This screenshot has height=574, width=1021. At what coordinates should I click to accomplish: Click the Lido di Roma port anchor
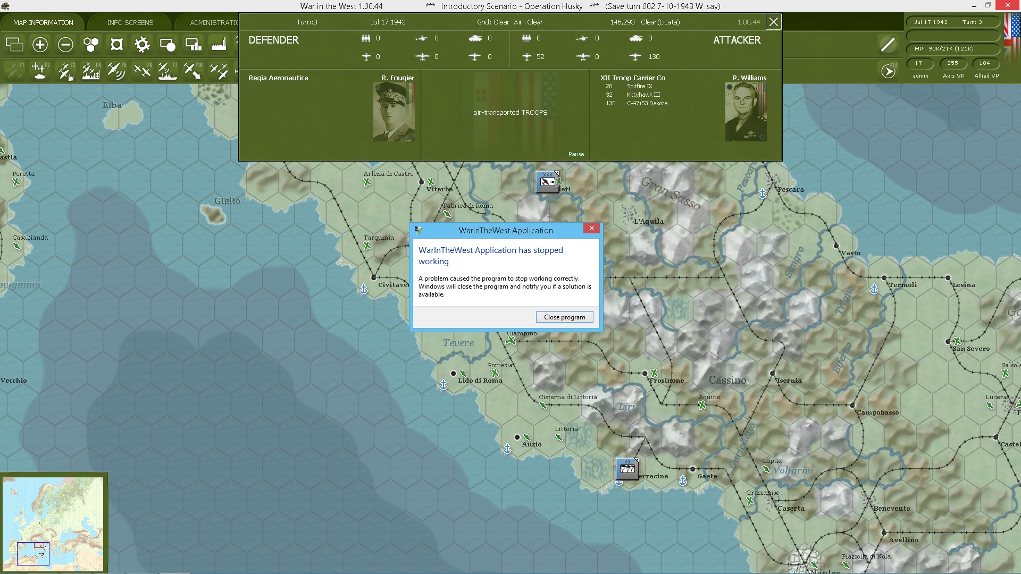[x=443, y=384]
